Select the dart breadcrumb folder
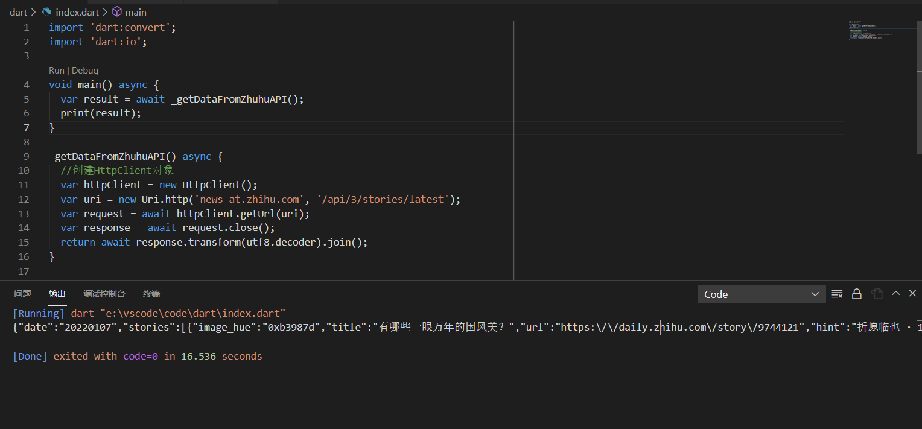 pos(18,12)
